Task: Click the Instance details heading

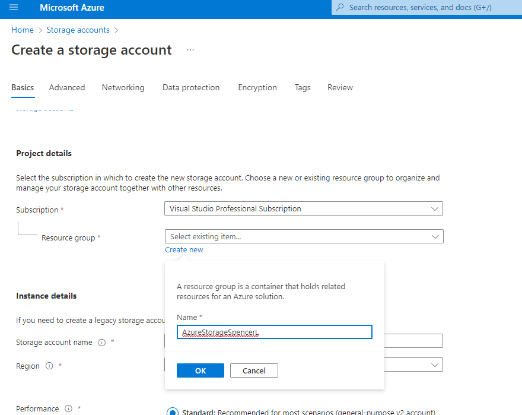Action: click(x=46, y=296)
